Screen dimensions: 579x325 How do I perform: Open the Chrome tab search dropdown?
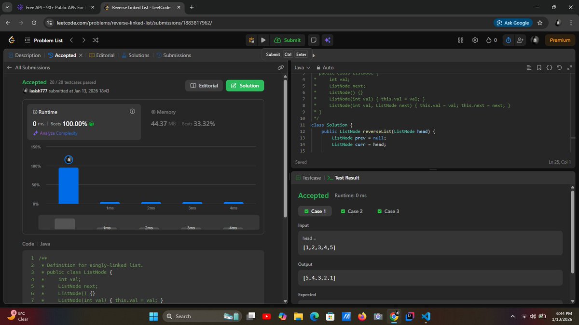tap(7, 7)
